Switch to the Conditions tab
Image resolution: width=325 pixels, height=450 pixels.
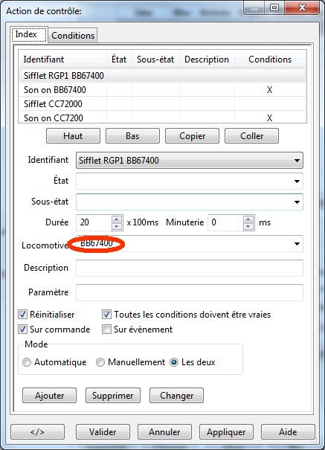click(x=73, y=36)
